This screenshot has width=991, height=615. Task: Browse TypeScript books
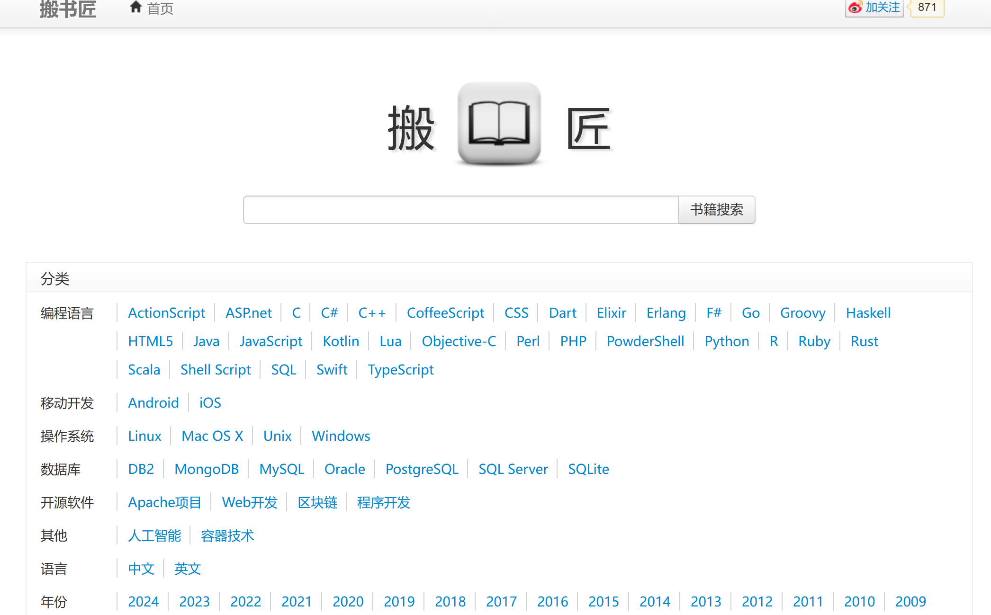tap(400, 370)
